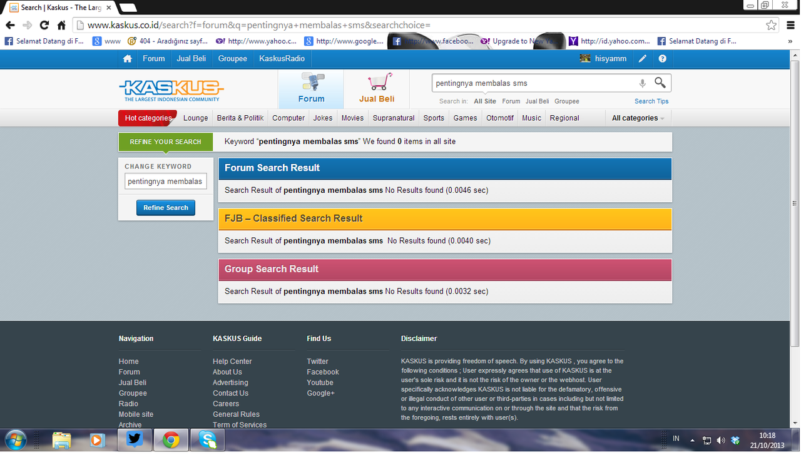Click the pencil edit icon next to hisyamm
Viewport: 801px width, 455px height.
pyautogui.click(x=643, y=59)
